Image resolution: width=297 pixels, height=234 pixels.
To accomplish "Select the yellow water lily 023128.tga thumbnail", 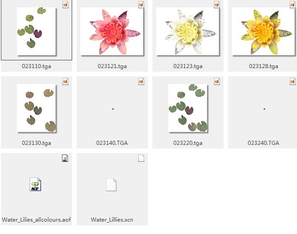I will [x=263, y=32].
